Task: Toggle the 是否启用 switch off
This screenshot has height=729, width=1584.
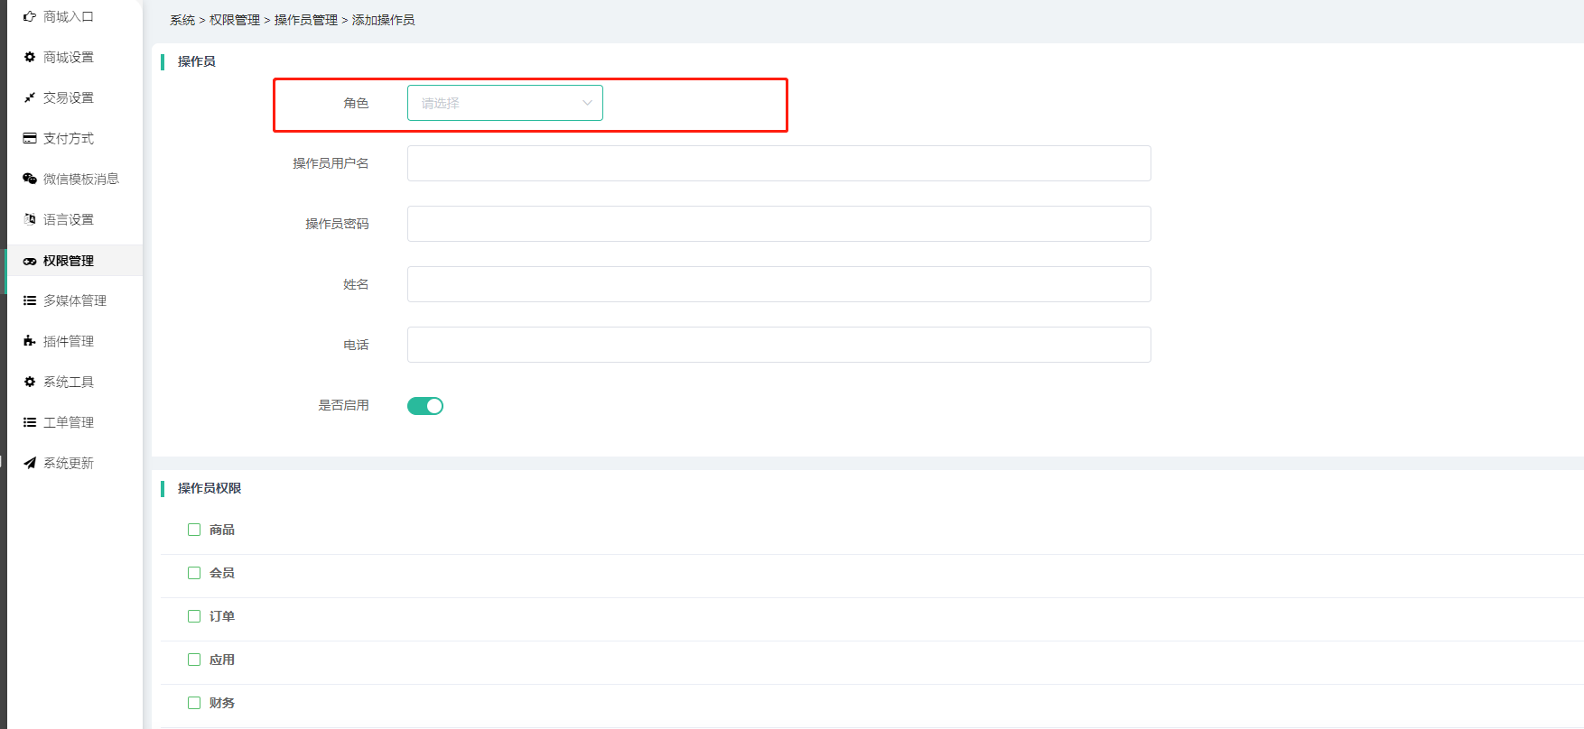Action: click(x=425, y=406)
